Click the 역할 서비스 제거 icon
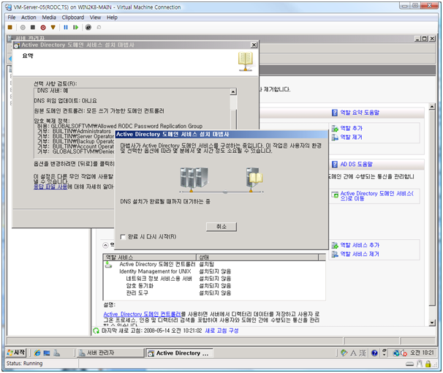 (x=335, y=255)
